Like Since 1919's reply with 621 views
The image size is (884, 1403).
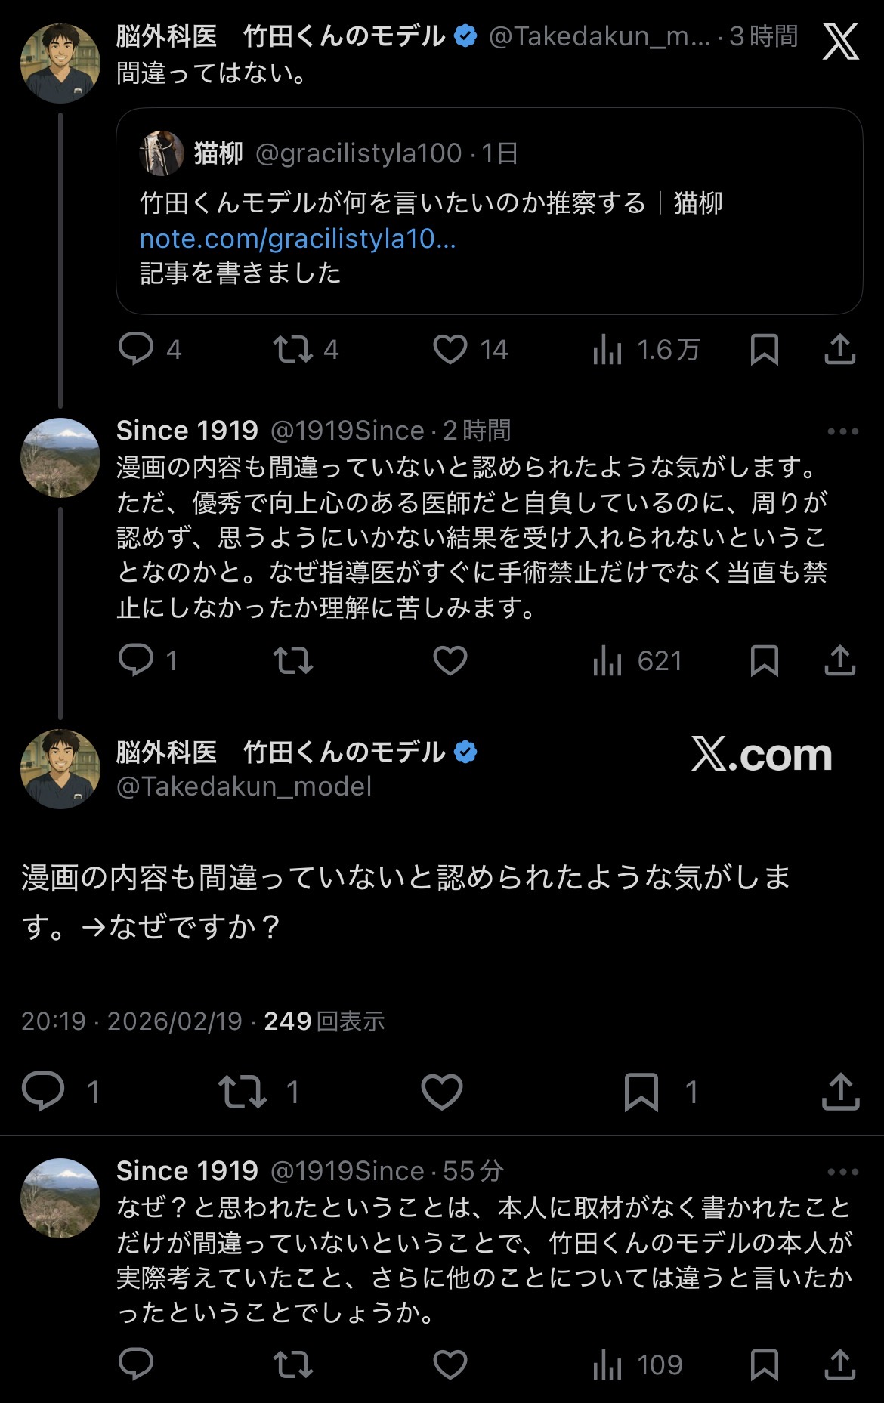tap(450, 661)
